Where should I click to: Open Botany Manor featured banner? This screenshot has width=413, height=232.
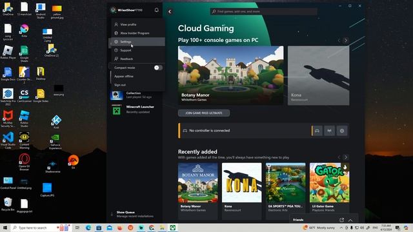click(x=231, y=75)
